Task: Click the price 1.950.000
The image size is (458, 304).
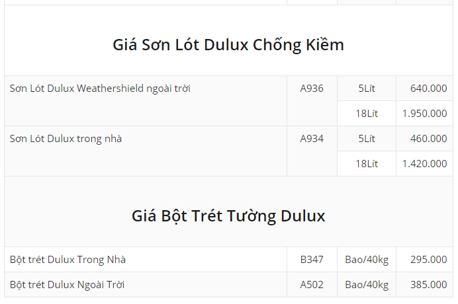Action: 424,113
